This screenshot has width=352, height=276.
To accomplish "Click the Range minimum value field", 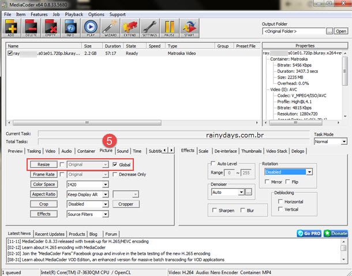I will [230, 173].
